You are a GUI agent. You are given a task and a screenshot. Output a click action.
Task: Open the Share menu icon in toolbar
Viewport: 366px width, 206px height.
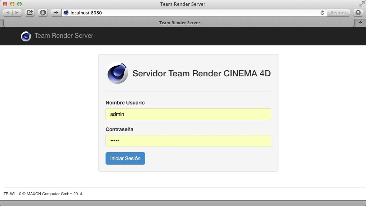click(x=30, y=13)
